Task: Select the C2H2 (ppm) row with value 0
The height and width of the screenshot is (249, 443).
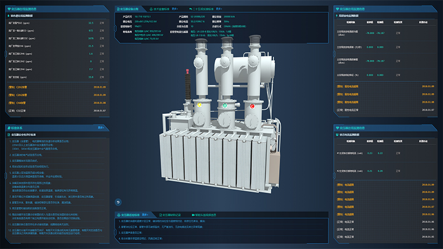Action: click(x=57, y=61)
